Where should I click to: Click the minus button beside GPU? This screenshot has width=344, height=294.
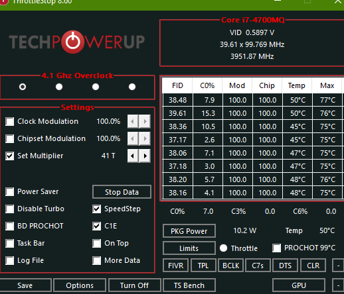click(x=338, y=285)
